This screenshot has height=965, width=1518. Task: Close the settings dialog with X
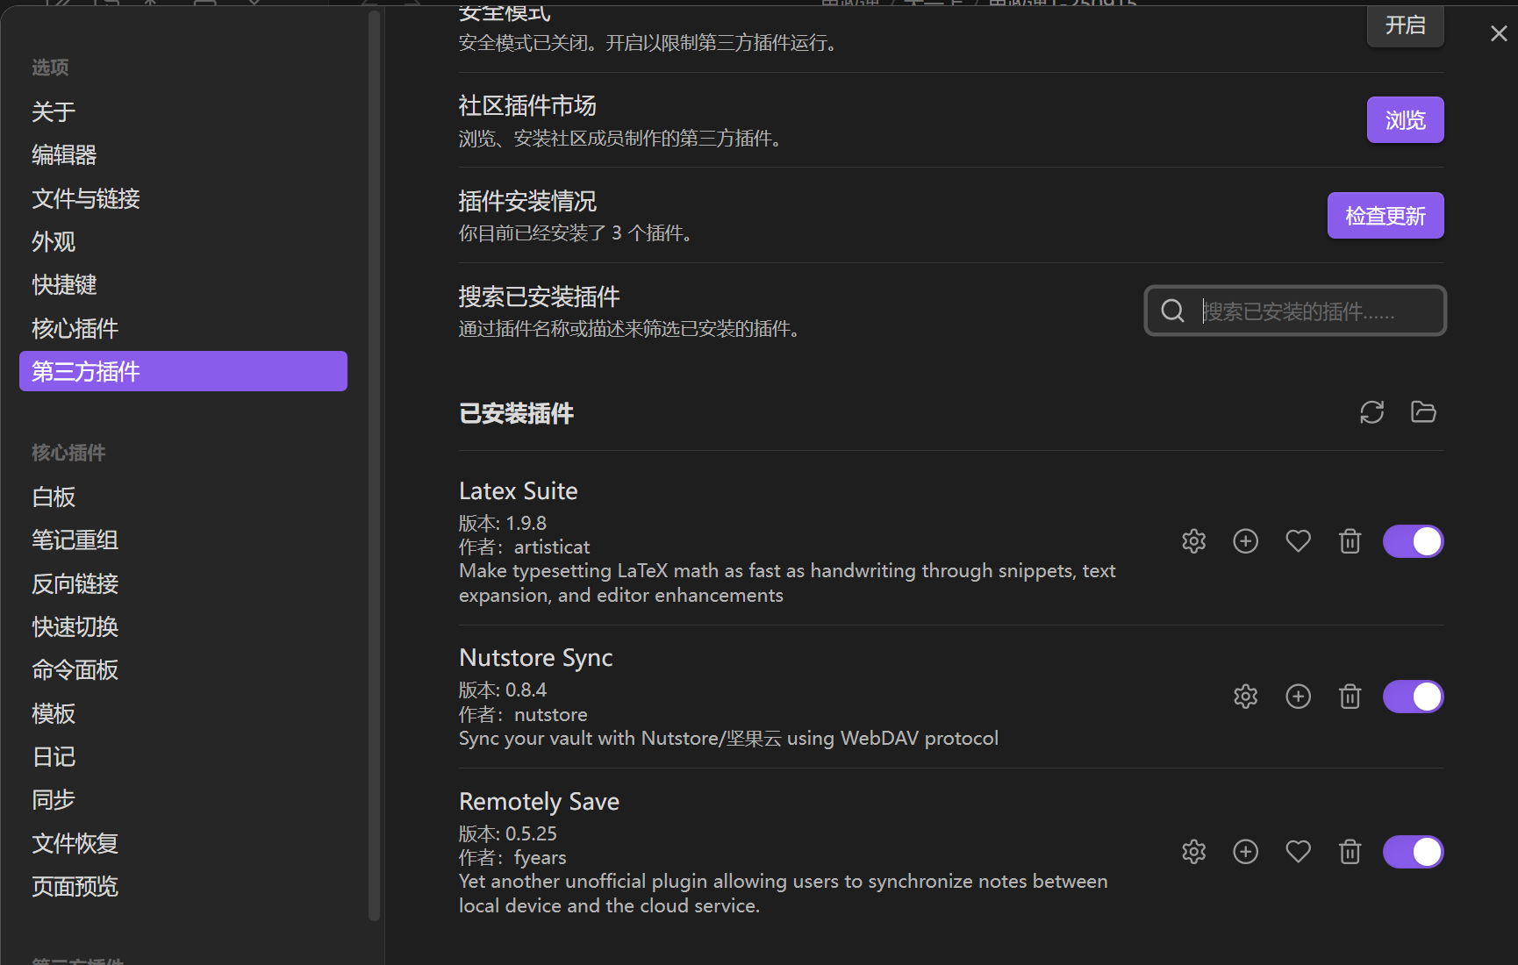pos(1499,33)
